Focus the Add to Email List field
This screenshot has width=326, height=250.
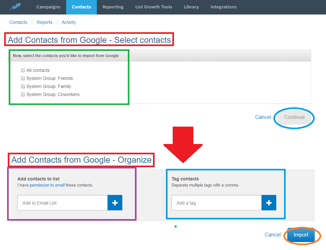tap(62, 203)
